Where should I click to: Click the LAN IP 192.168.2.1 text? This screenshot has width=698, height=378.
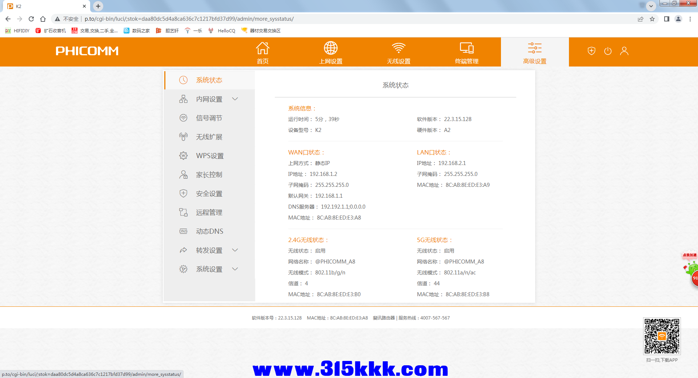pos(452,163)
